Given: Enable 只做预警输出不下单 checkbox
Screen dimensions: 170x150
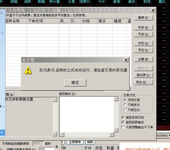Looking at the screenshot, I should click(x=123, y=127).
